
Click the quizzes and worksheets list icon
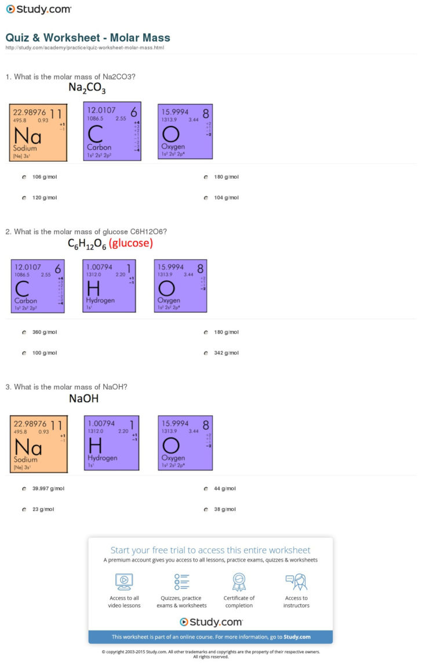181,581
